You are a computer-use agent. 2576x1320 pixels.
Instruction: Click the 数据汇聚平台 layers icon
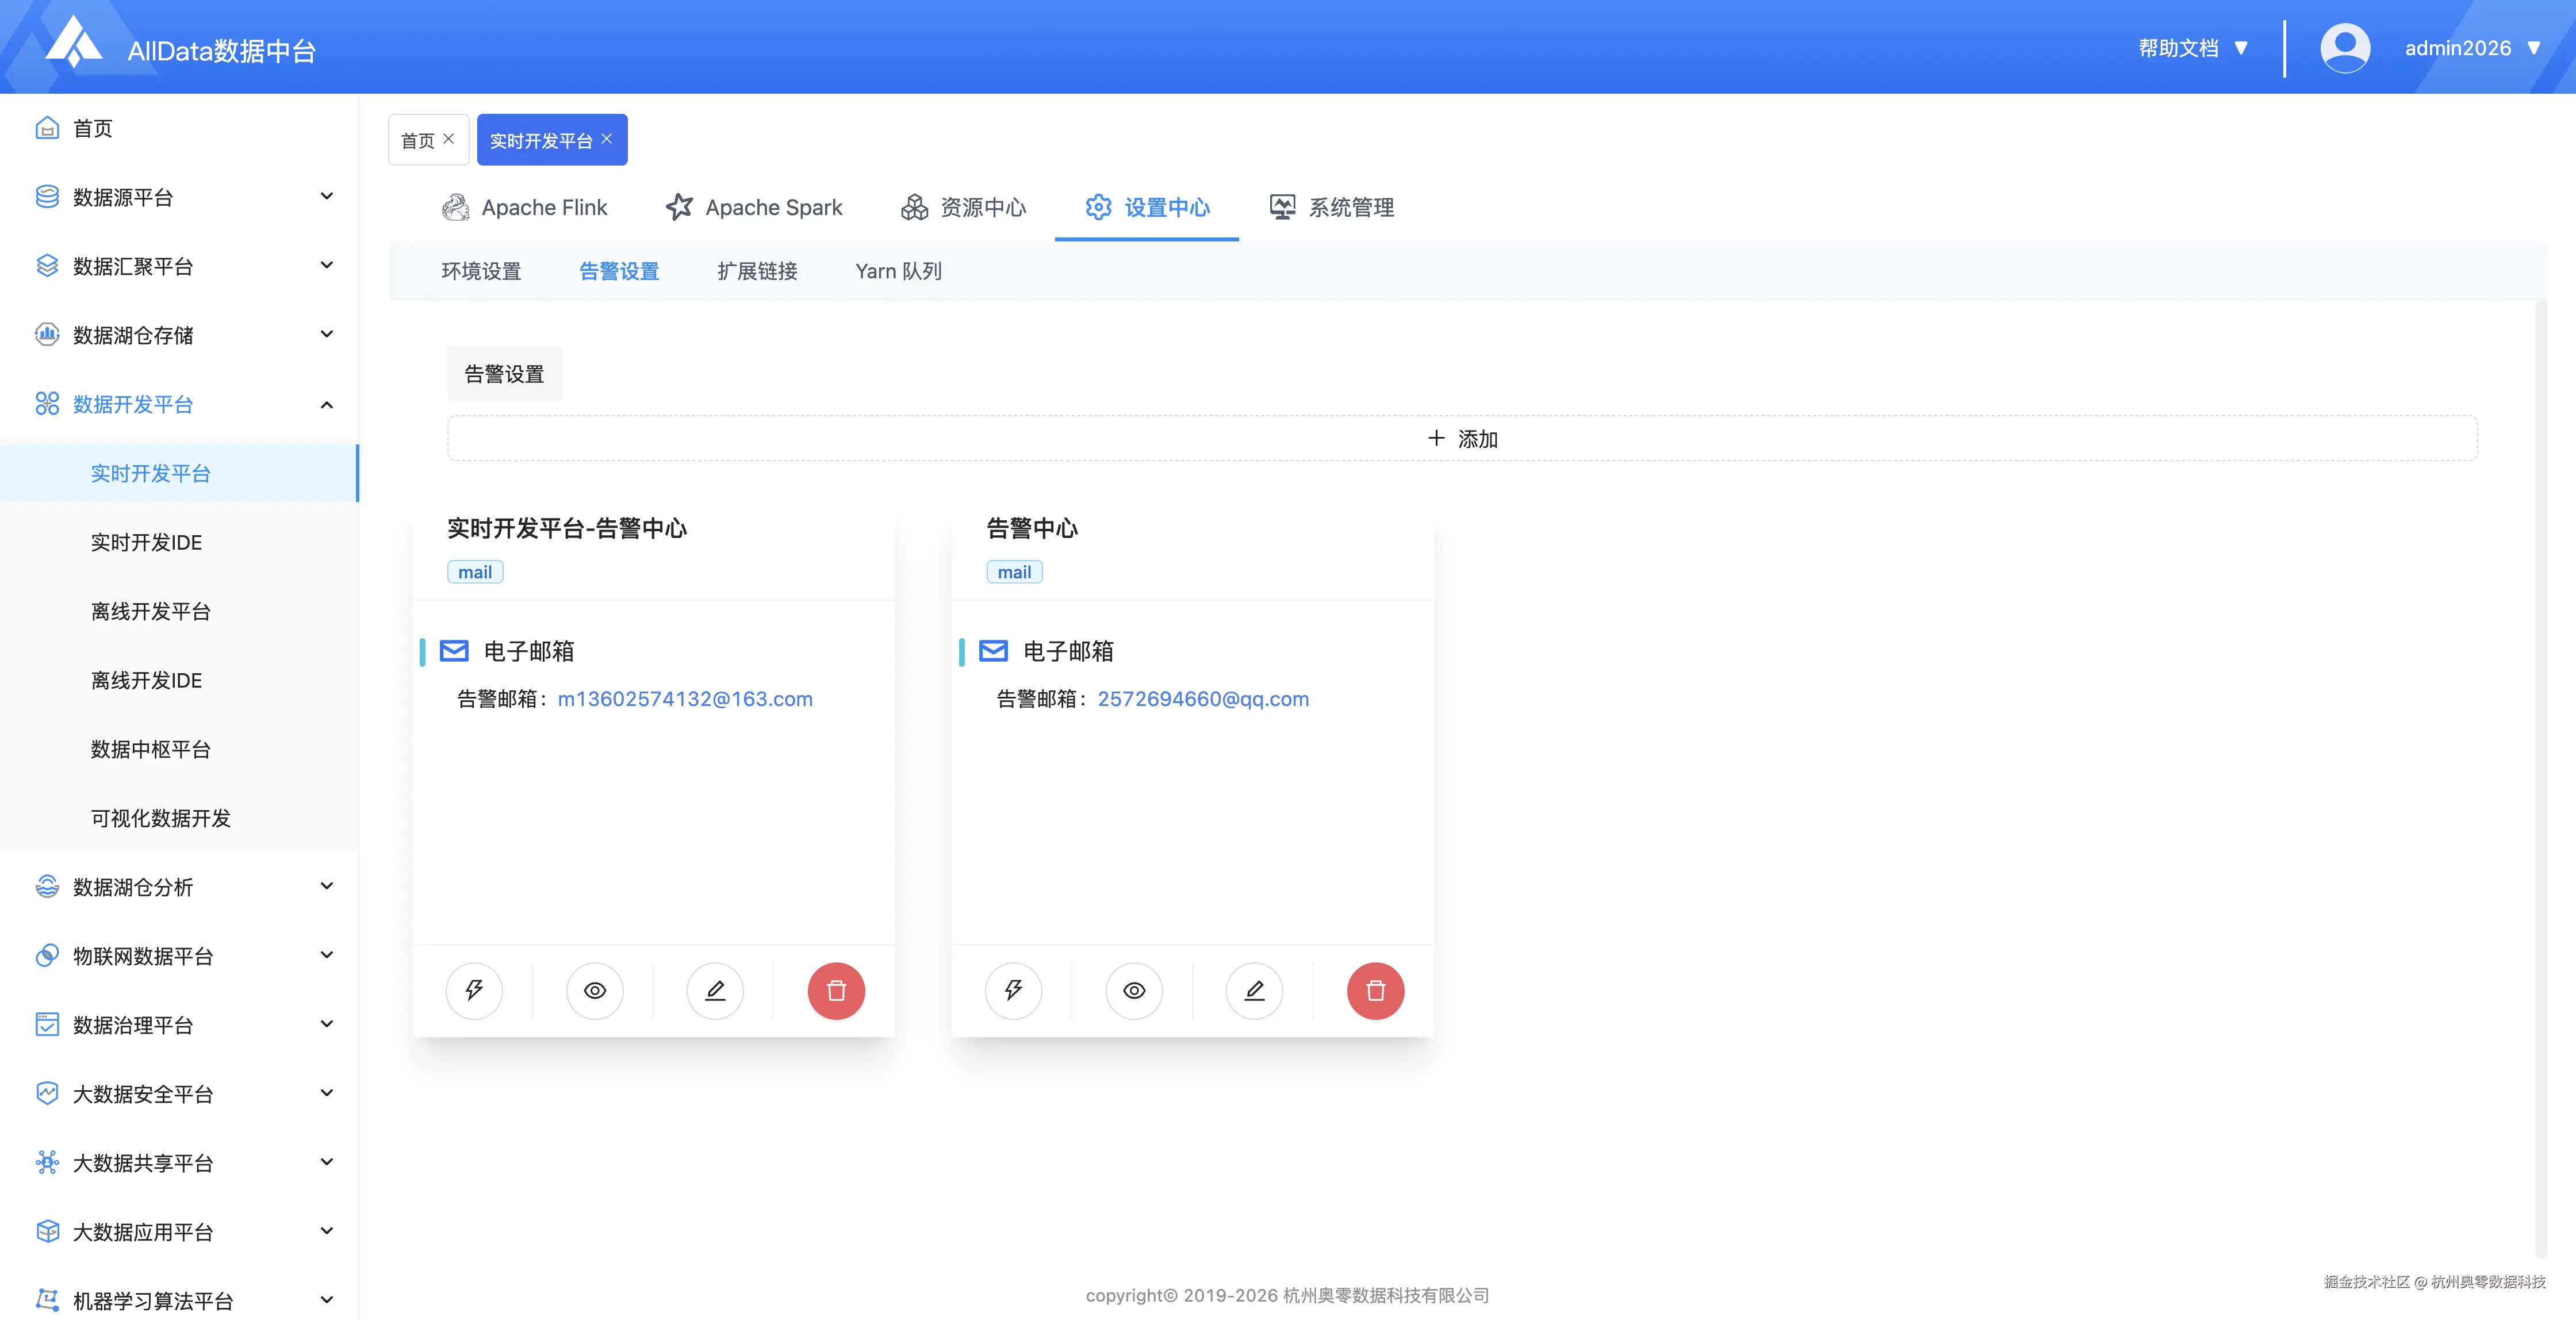(47, 266)
